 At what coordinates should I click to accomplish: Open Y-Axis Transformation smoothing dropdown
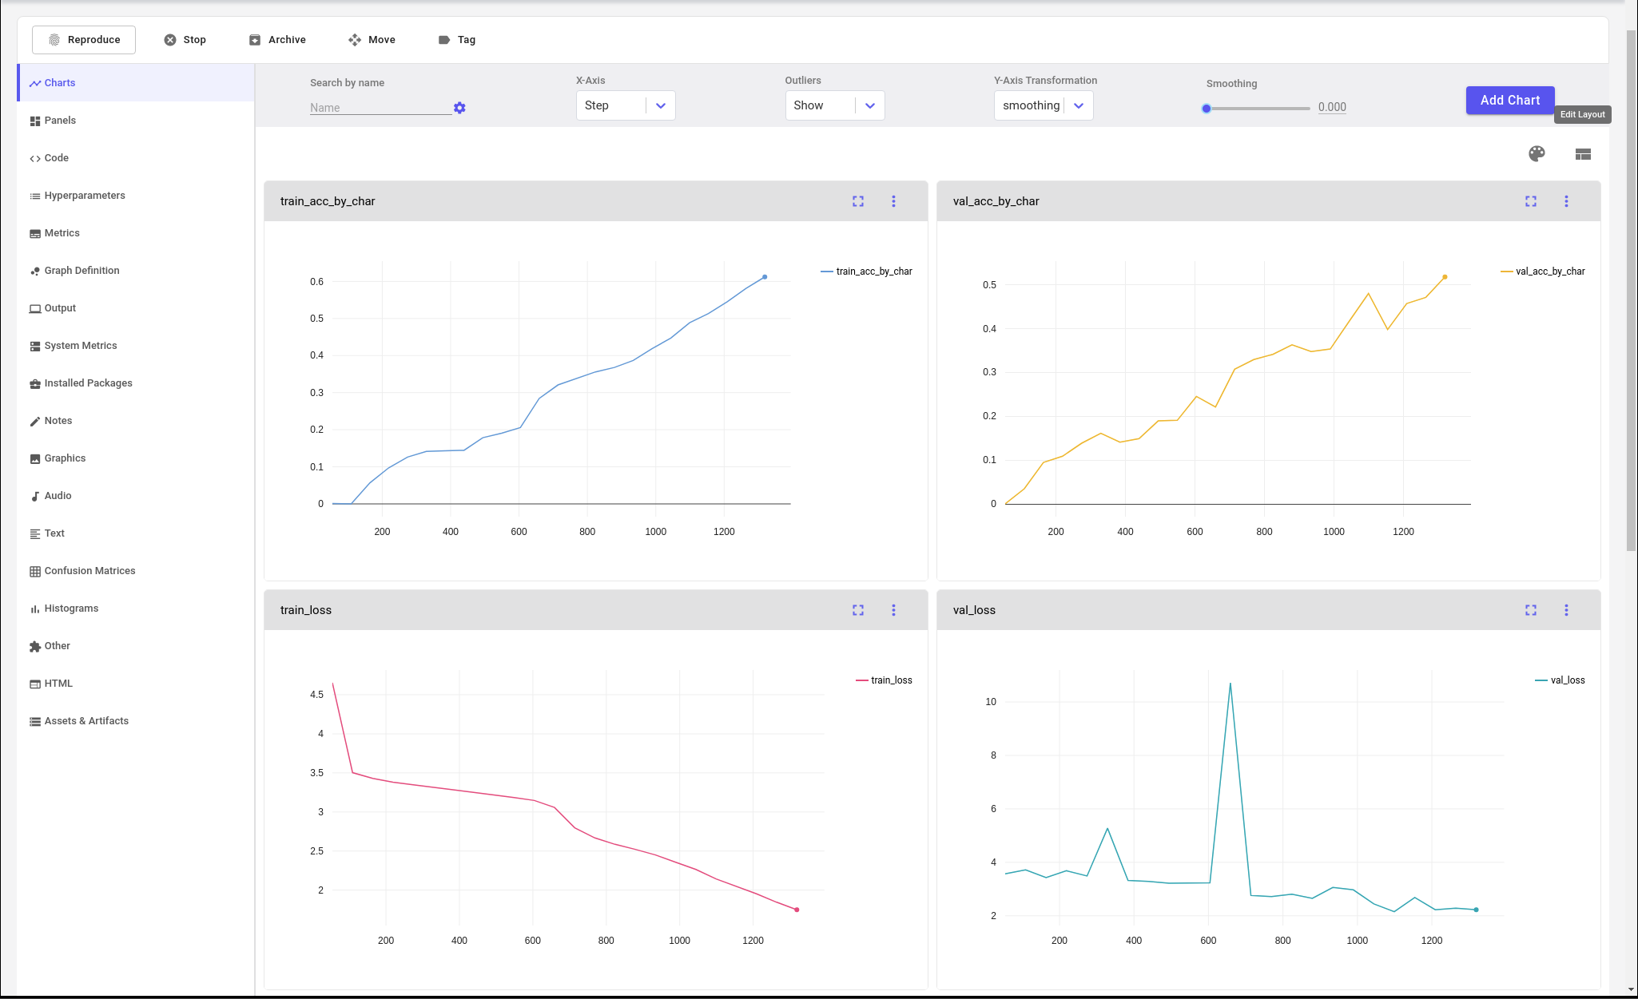pyautogui.click(x=1044, y=105)
